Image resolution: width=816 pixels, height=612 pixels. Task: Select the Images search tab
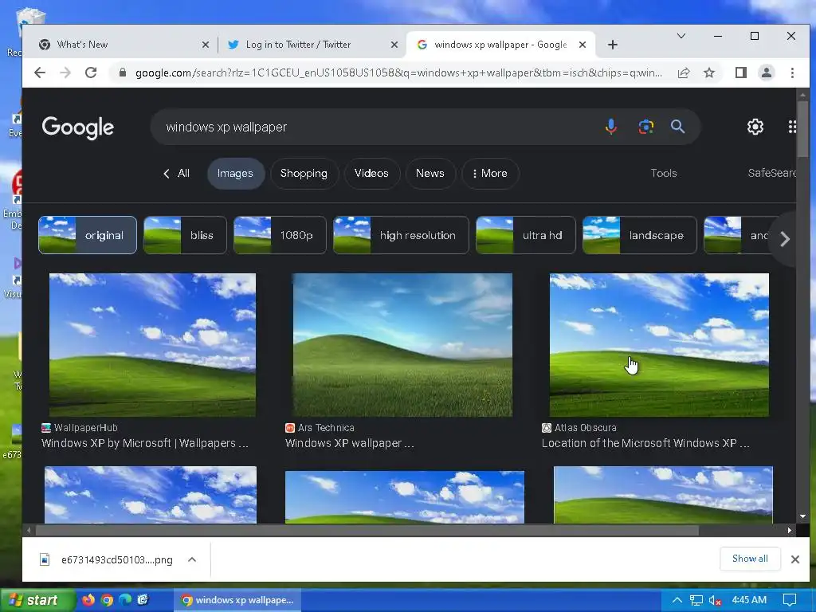click(235, 173)
